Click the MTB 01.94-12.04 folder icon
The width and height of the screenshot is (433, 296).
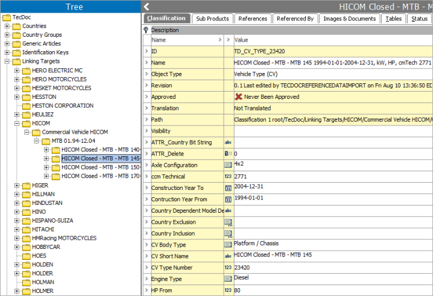pos(46,141)
